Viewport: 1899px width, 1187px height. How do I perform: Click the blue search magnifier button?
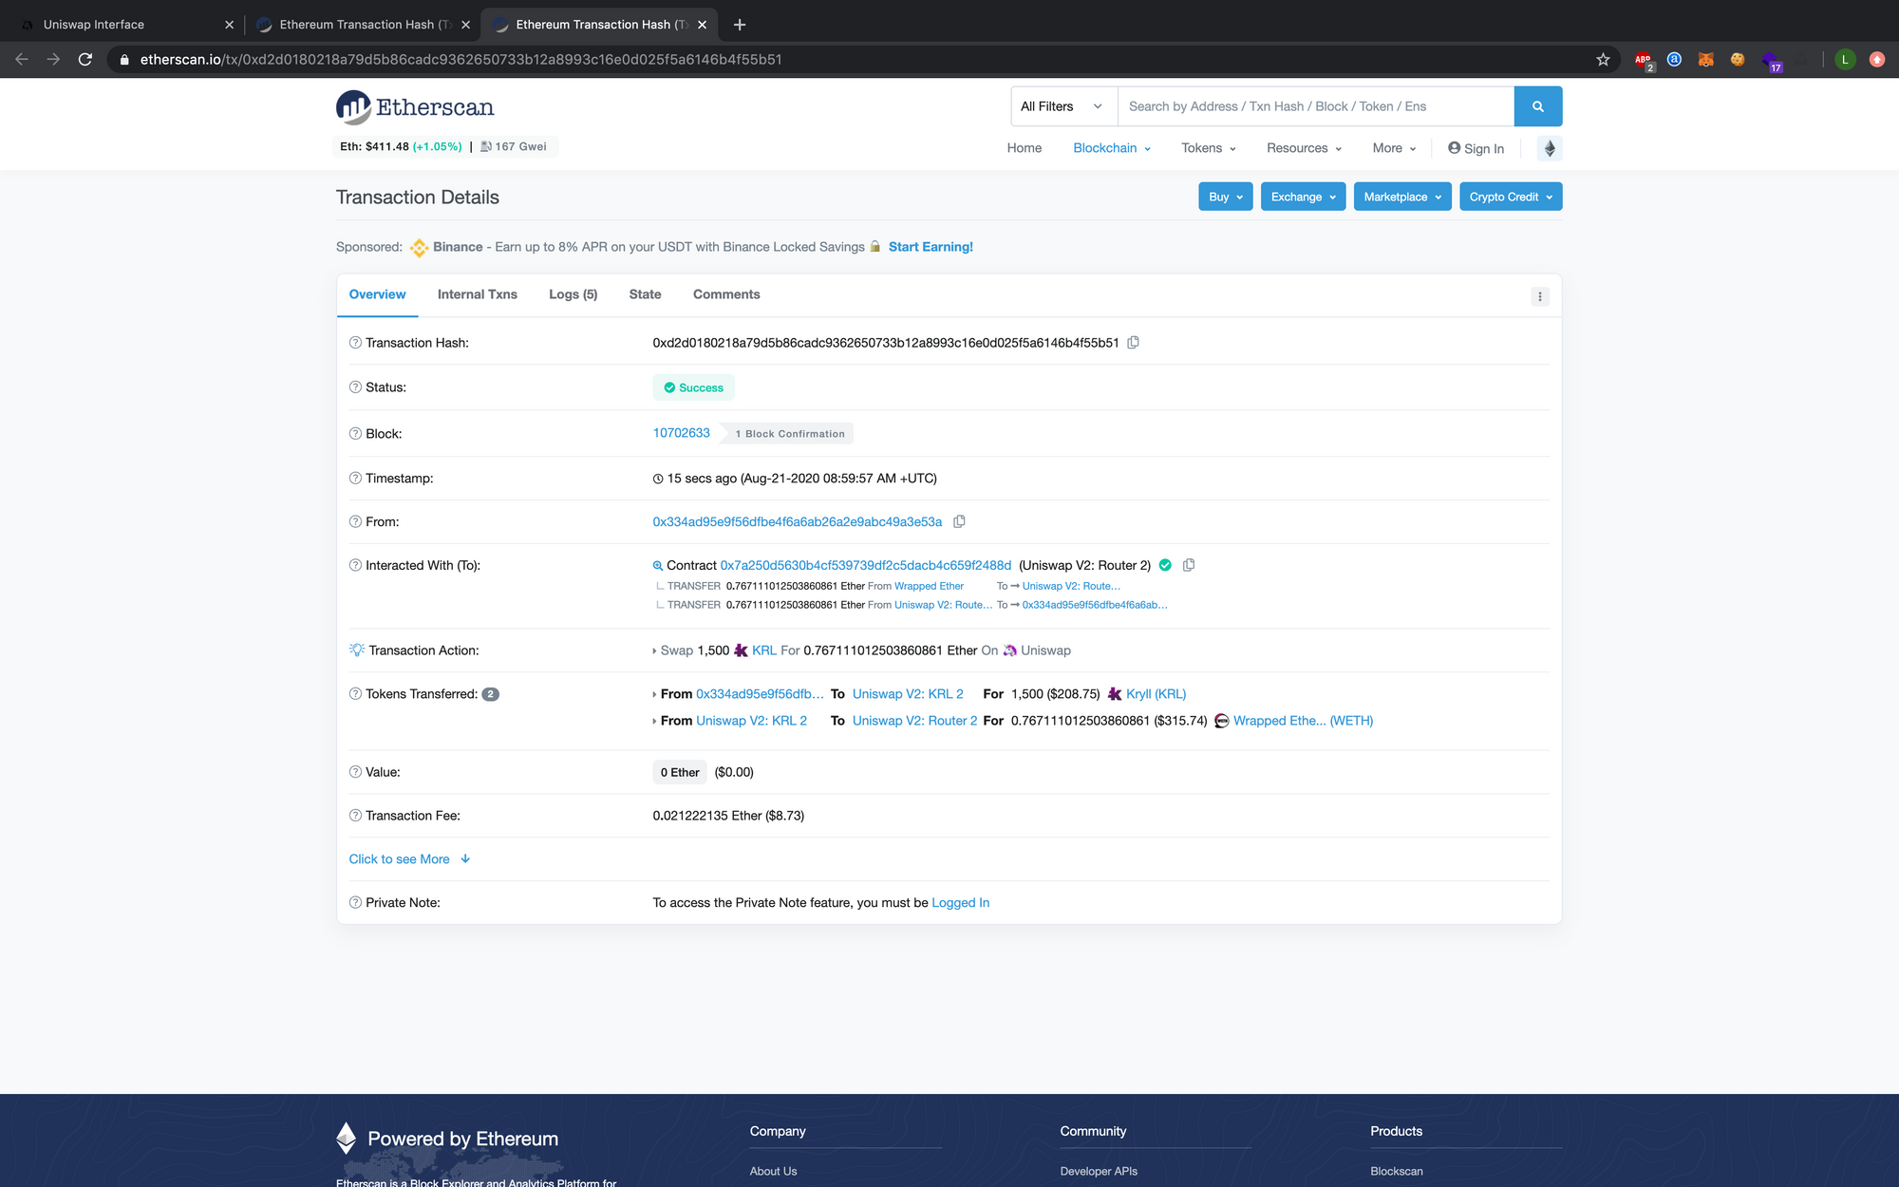[1538, 106]
